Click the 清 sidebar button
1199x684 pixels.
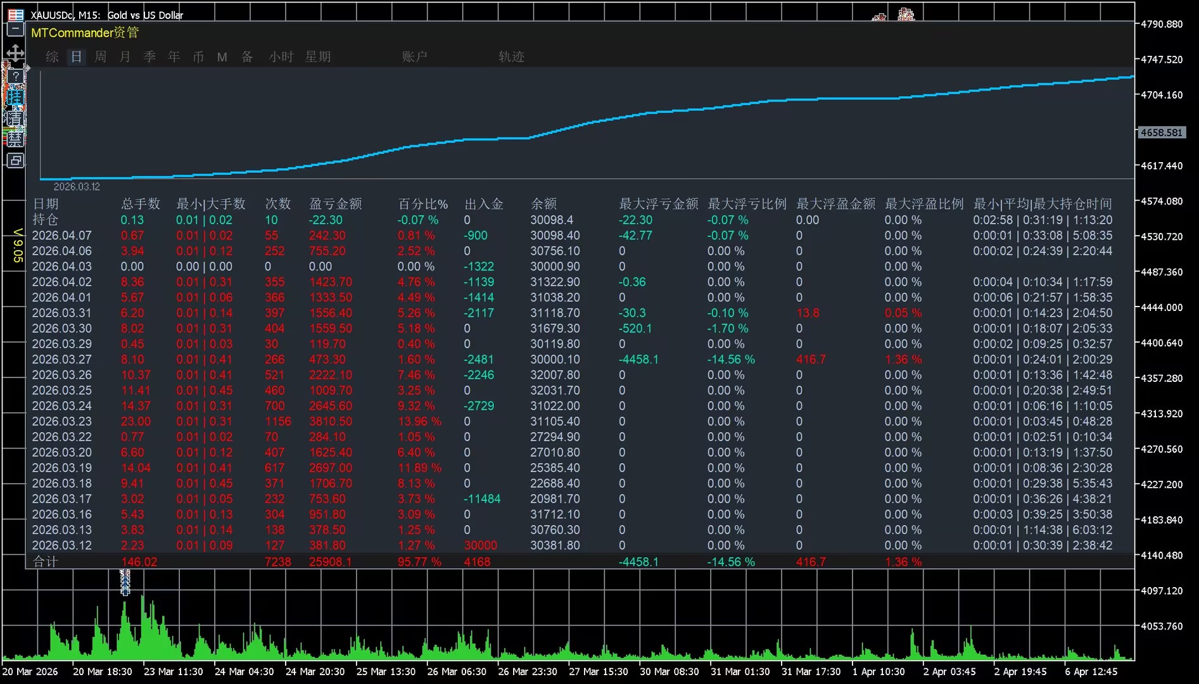click(x=15, y=118)
